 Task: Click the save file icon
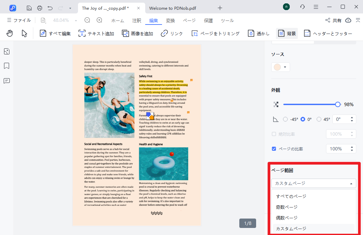pos(29,8)
